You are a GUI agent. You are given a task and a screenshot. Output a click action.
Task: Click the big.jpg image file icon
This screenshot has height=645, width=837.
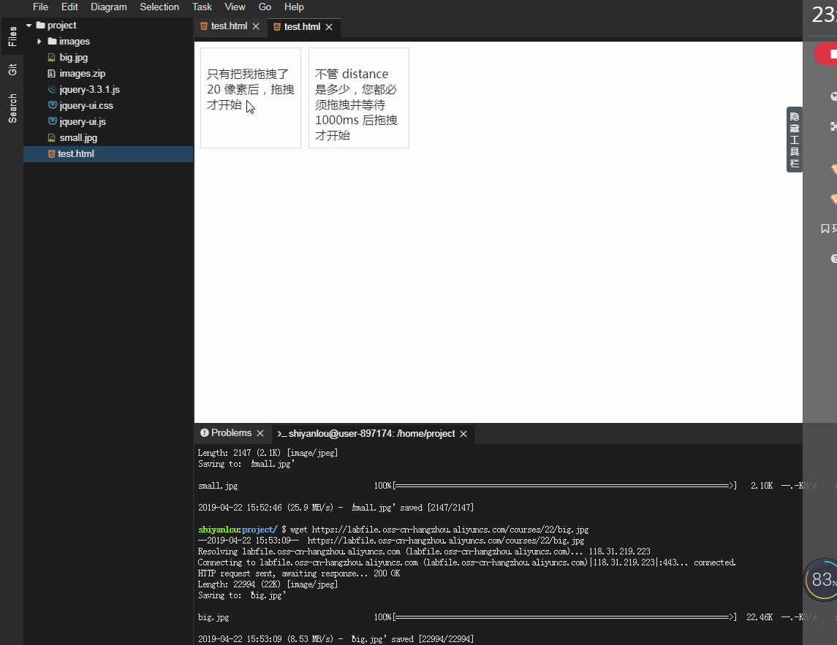click(52, 57)
